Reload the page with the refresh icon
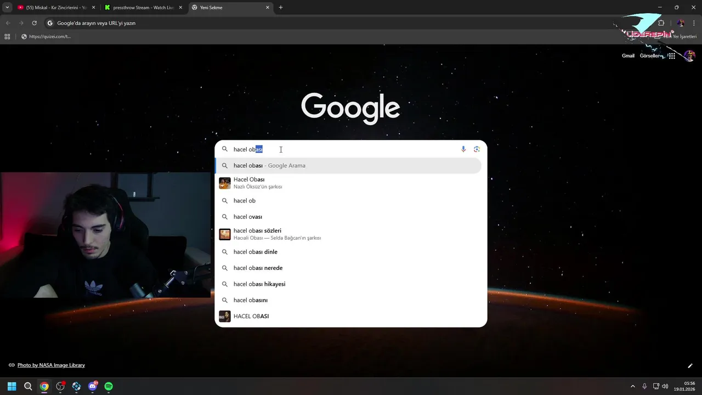 (x=34, y=23)
